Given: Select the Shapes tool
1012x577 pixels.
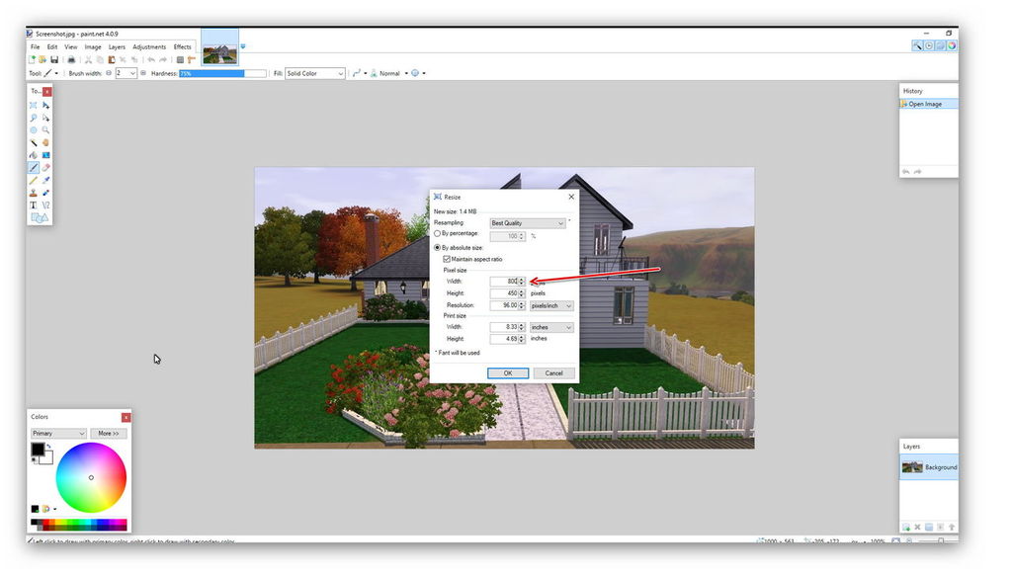Looking at the screenshot, I should click(x=40, y=218).
